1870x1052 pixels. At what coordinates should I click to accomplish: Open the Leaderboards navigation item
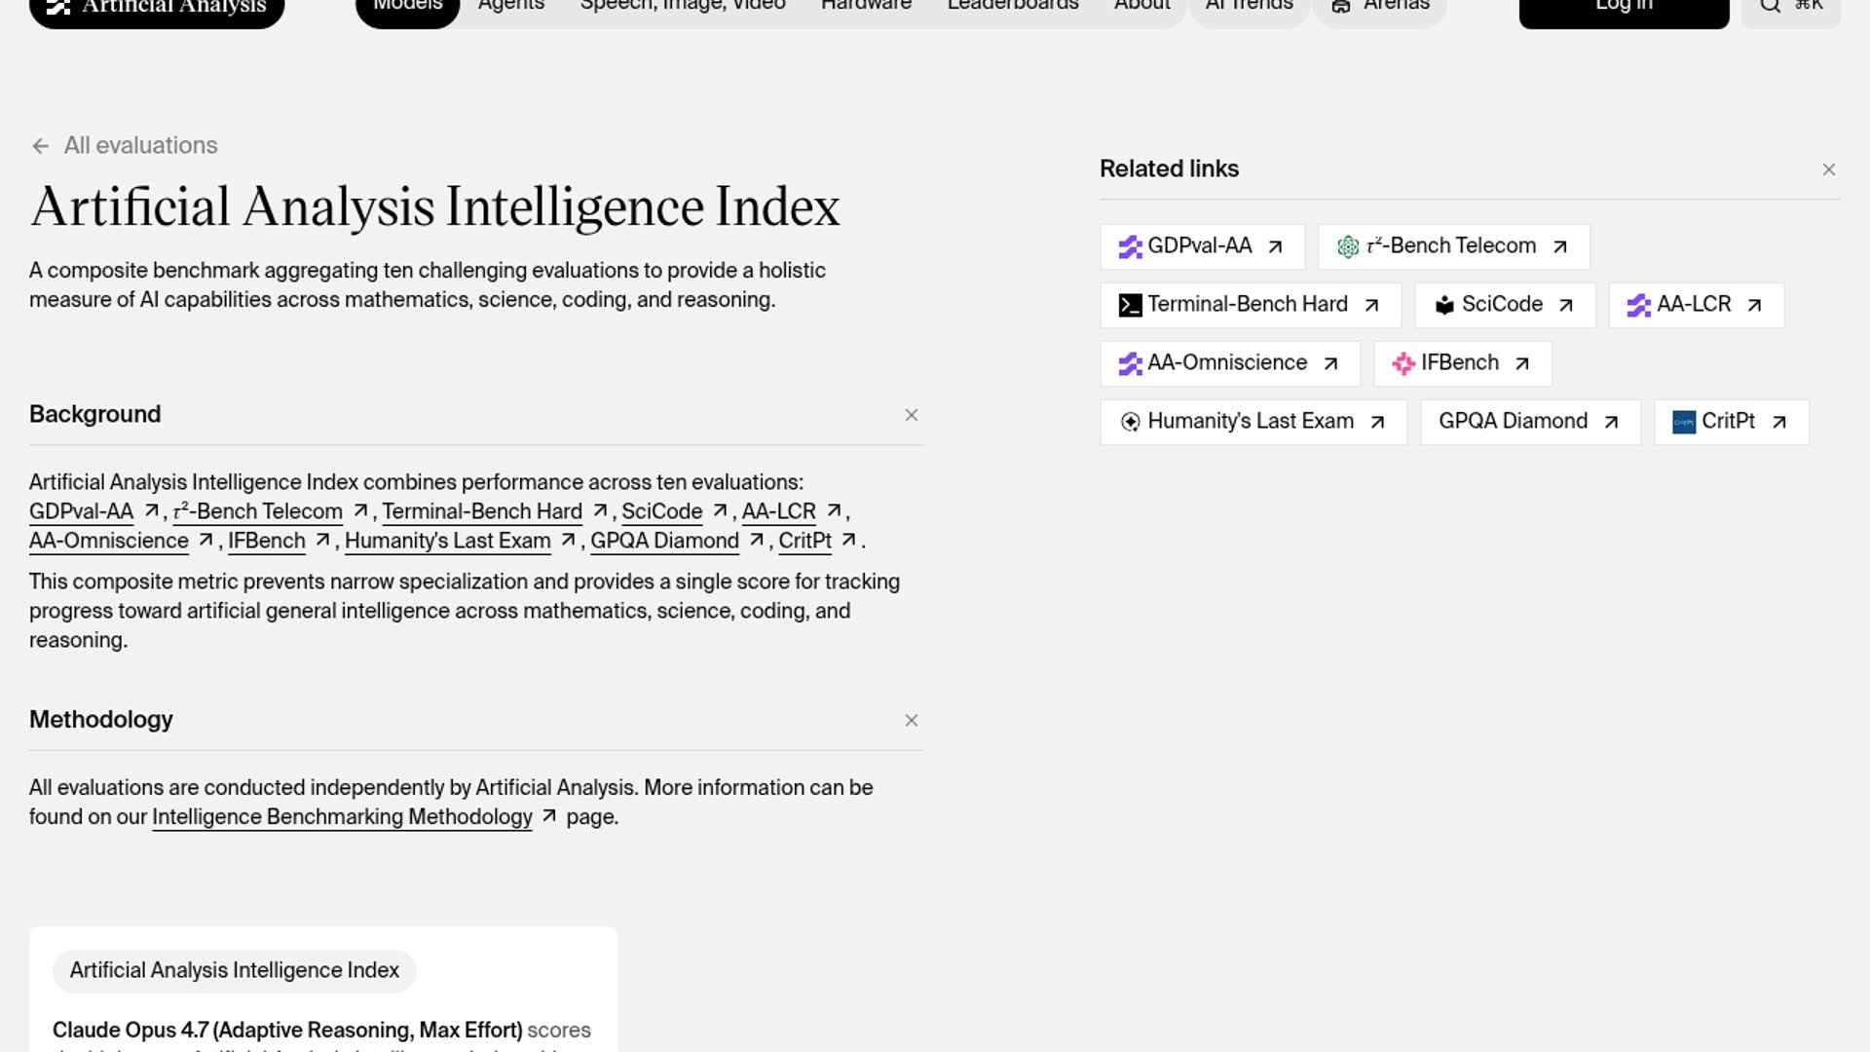click(x=1012, y=8)
